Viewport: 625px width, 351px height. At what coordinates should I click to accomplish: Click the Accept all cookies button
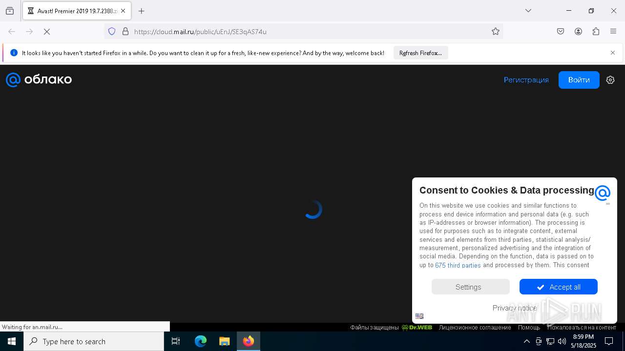coord(559,287)
